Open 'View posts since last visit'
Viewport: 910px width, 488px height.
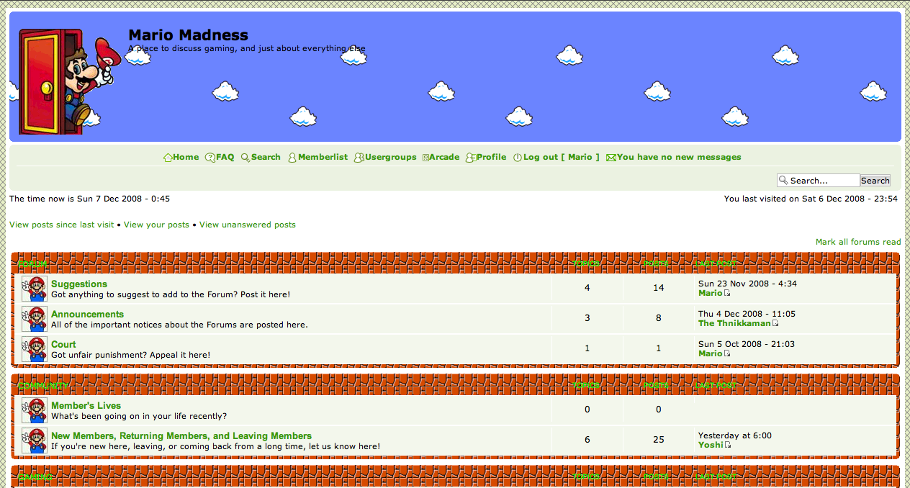[x=61, y=225]
